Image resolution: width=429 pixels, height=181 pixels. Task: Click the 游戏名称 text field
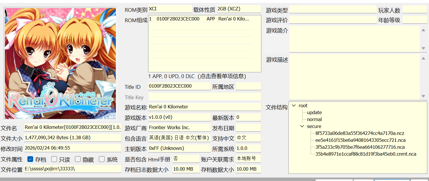(204, 107)
